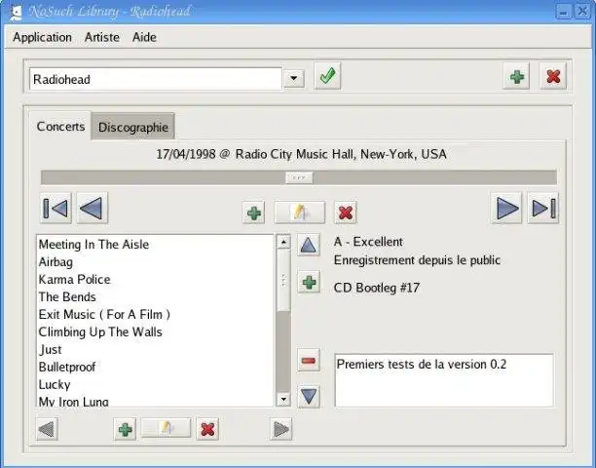Click the Radiohead artist combo field

click(156, 79)
